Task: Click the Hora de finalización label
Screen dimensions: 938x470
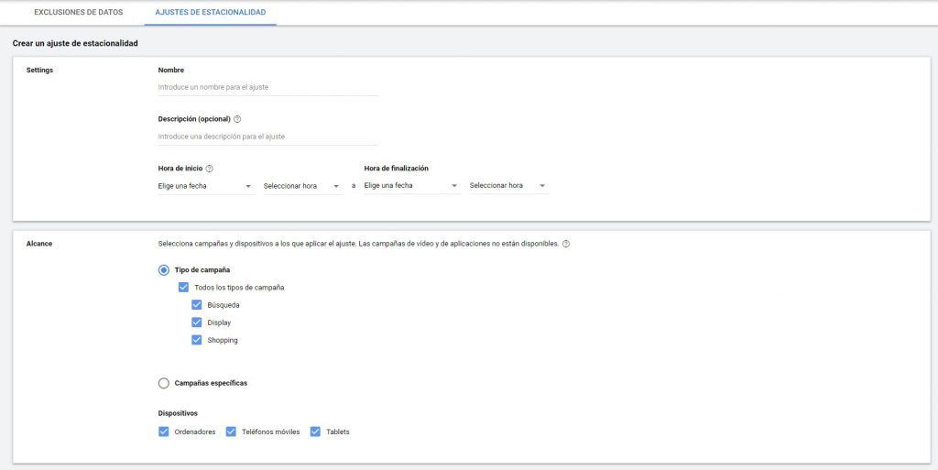Action: pos(396,169)
